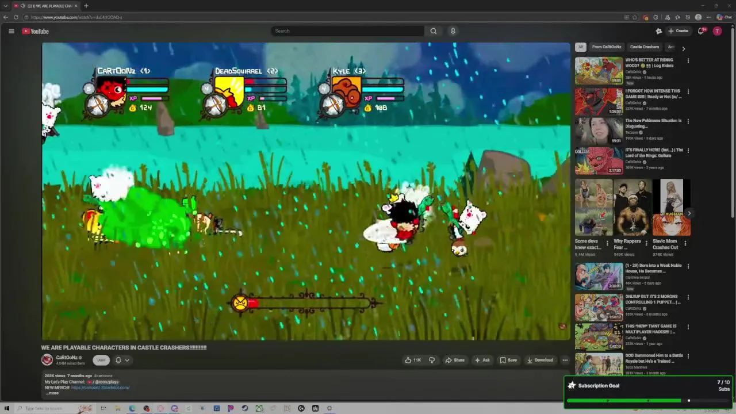Open more actions ellipsis beside Download
The height and width of the screenshot is (414, 736).
coord(565,360)
